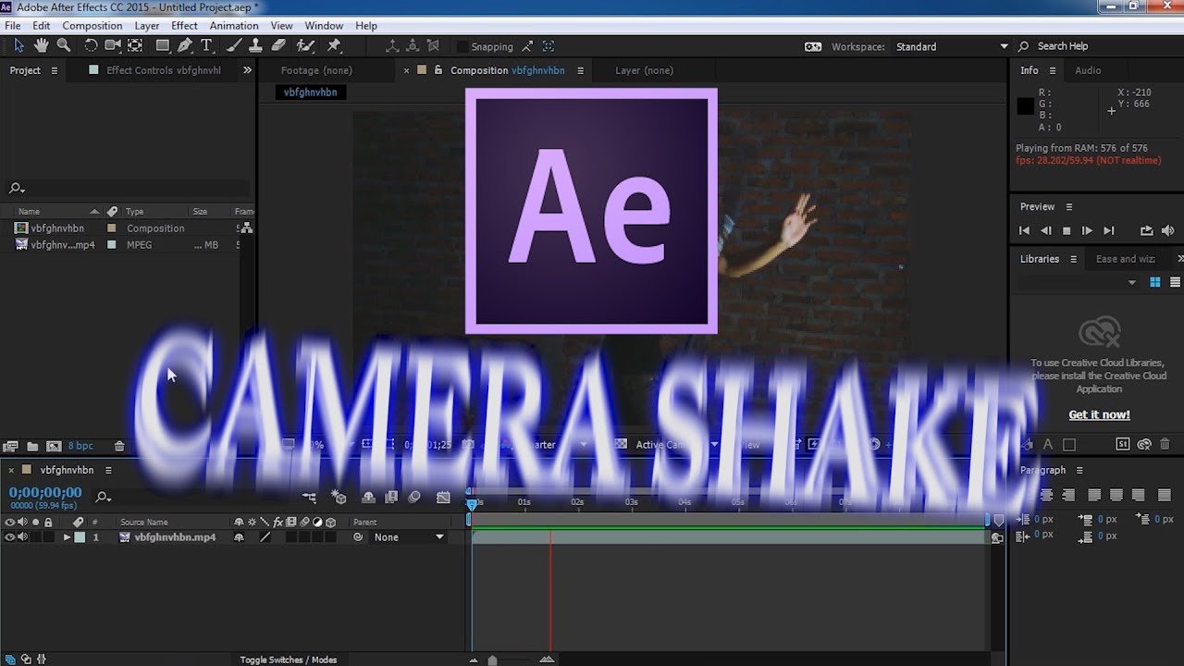The width and height of the screenshot is (1184, 666).
Task: Switch the Libraries panel to list view
Action: [x=1175, y=282]
